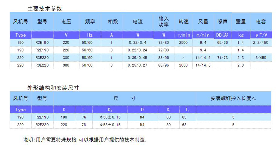
Task: Click the 主要技术参数 section title
Action: (x=44, y=9)
